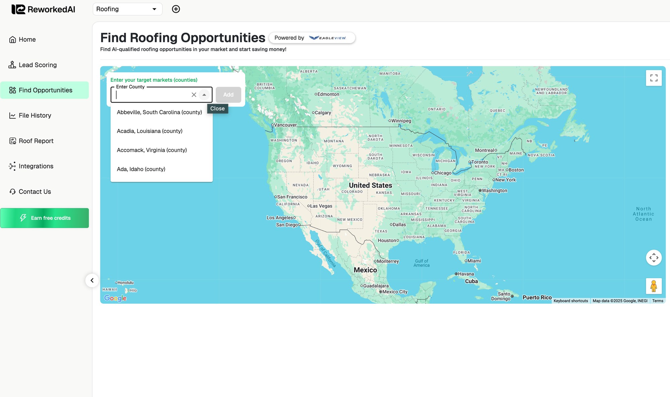Toggle fullscreen map view icon
670x397 pixels.
pos(654,78)
